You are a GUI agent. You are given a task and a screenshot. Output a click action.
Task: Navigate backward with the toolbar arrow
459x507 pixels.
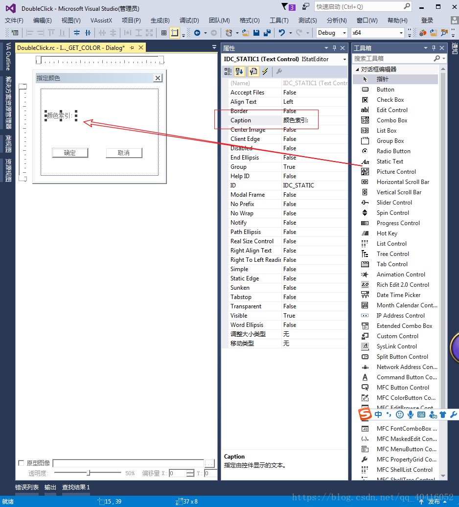[x=197, y=33]
